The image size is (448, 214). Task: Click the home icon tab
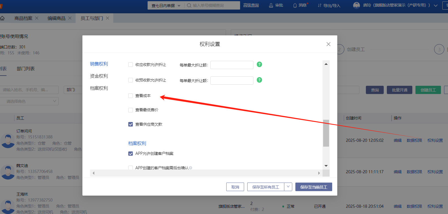tap(2, 18)
